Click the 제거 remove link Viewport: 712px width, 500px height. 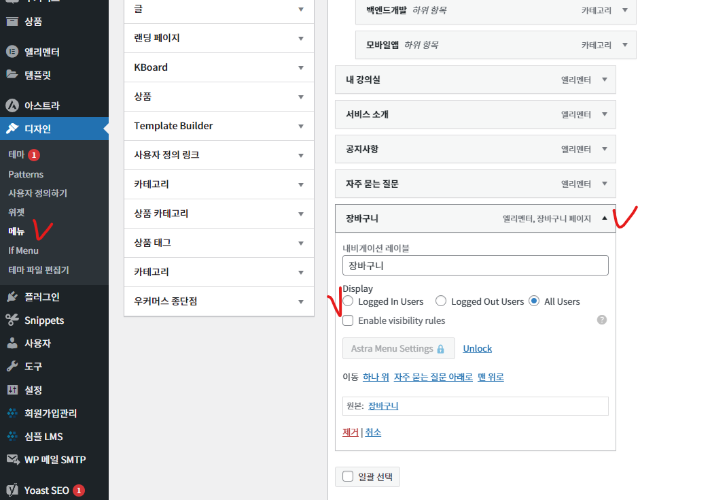pyautogui.click(x=351, y=432)
